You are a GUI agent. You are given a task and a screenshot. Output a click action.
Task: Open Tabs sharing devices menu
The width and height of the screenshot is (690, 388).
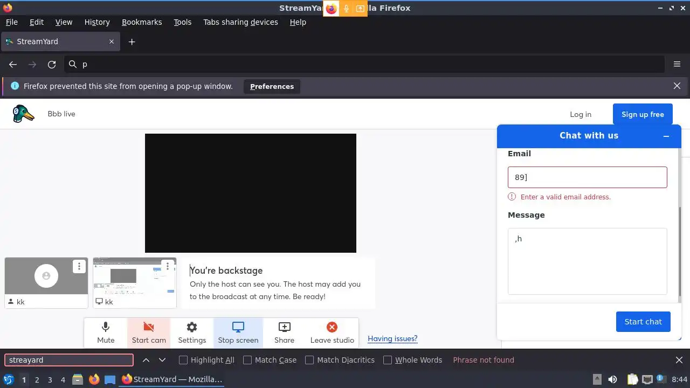(x=240, y=22)
